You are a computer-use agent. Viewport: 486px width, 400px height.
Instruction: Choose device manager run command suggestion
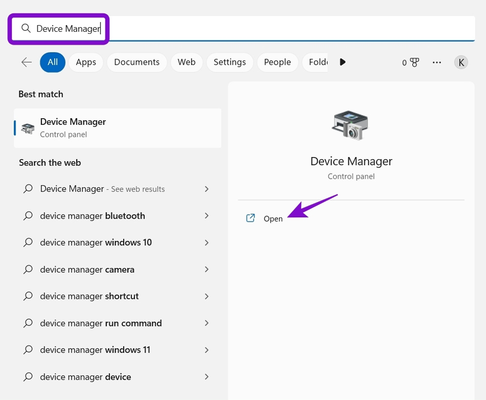coord(101,323)
